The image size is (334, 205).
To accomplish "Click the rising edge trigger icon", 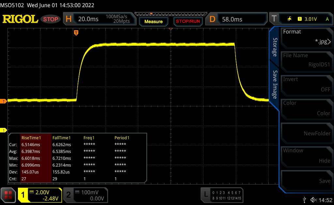I will click(289, 19).
